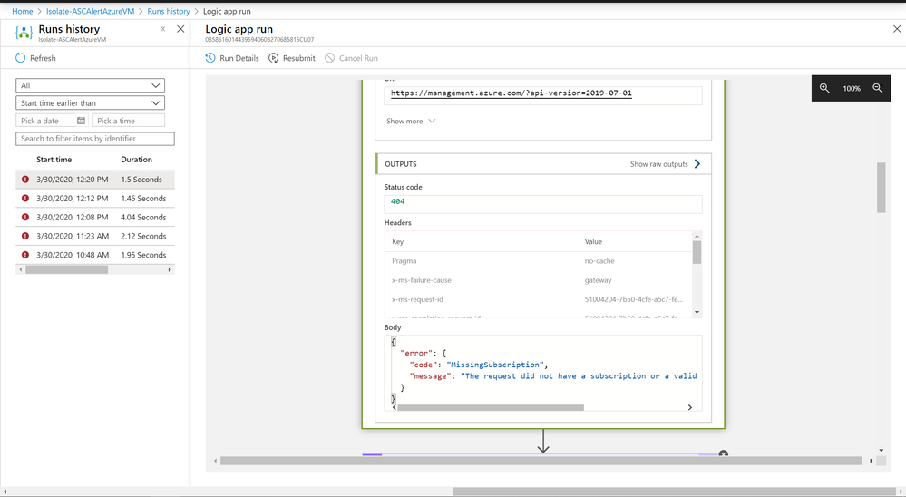Expand Show more under the inputs

click(x=411, y=121)
